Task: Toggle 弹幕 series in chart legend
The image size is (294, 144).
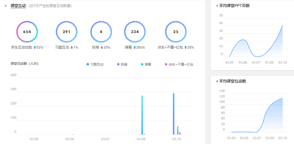Action: pyautogui.click(x=148, y=64)
